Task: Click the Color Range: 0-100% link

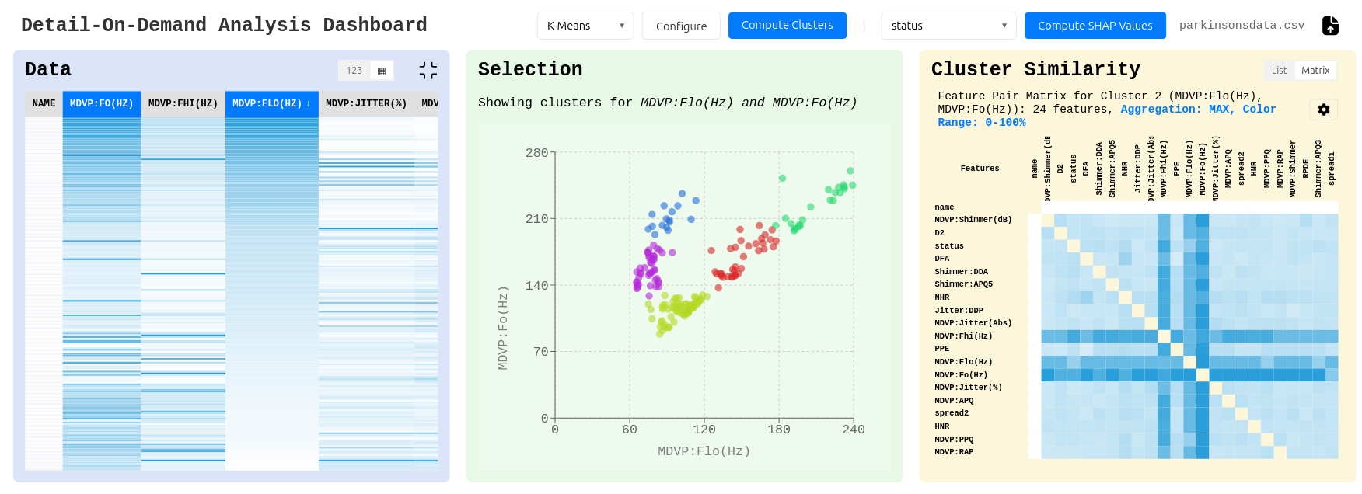Action: 981,123
